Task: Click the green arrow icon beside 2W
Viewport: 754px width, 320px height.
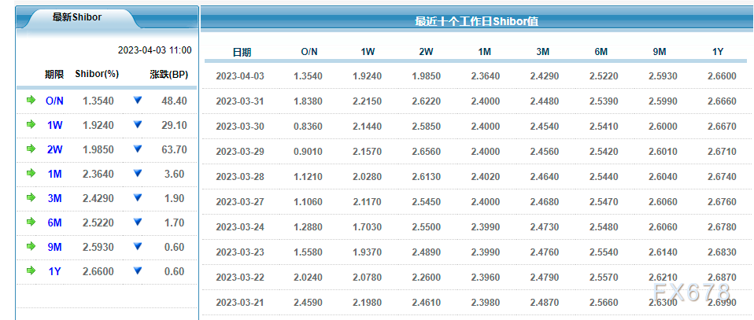Action: click(x=31, y=149)
